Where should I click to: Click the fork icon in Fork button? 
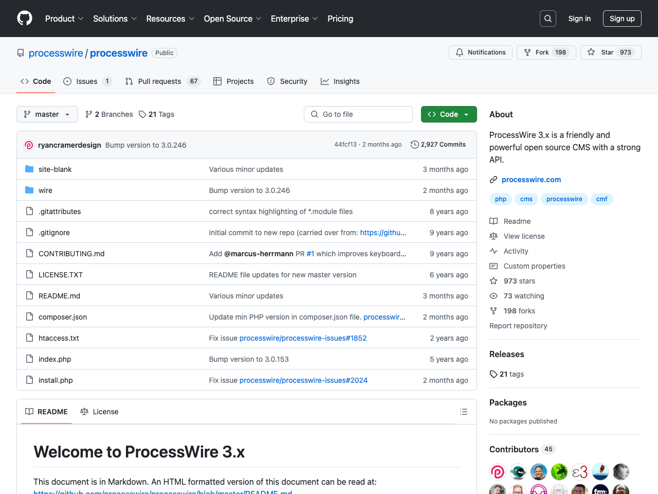[527, 52]
